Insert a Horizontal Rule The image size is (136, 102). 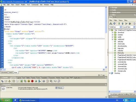[44, 81]
